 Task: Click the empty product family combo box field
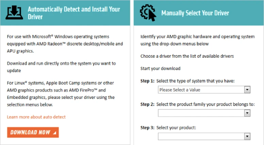[201, 113]
